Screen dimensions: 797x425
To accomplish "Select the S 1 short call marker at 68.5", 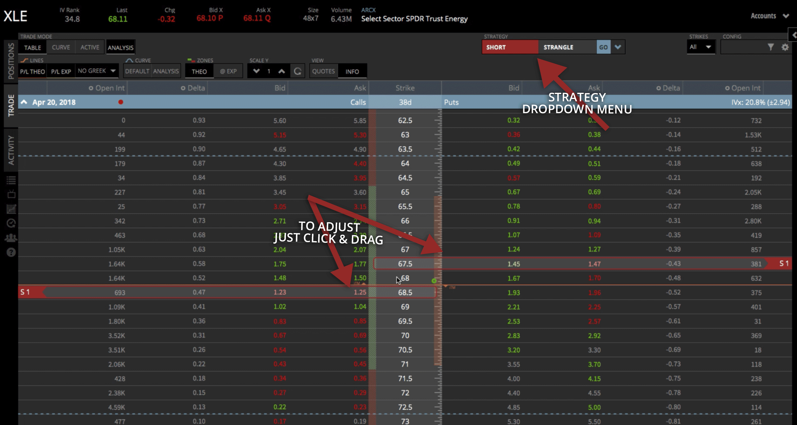I will pos(31,292).
